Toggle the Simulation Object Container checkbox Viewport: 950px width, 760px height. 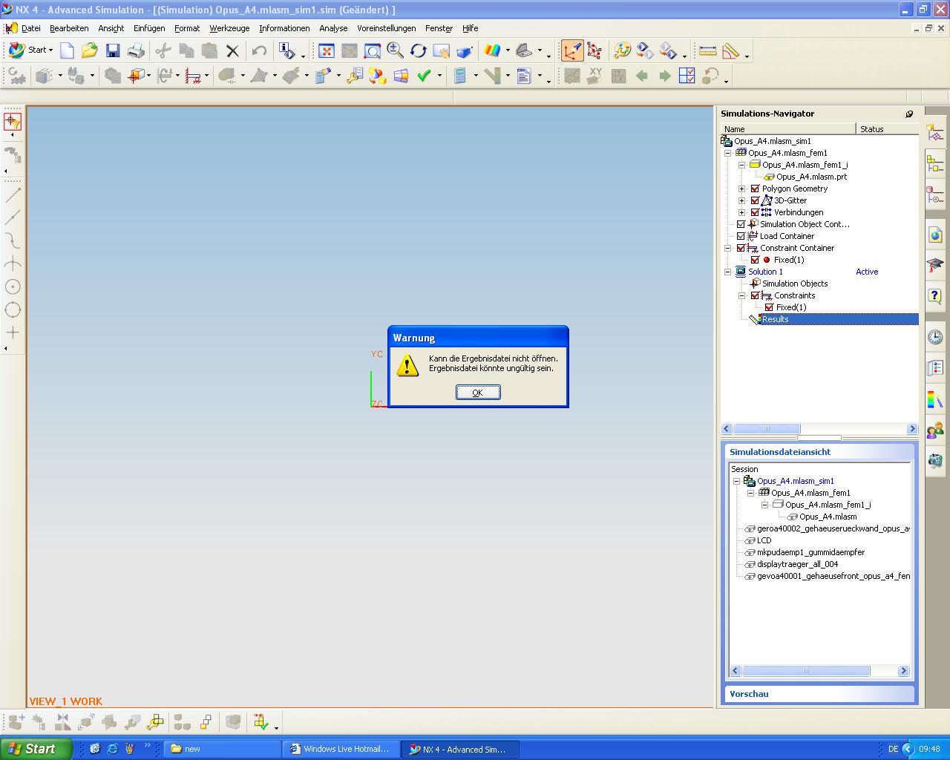741,224
